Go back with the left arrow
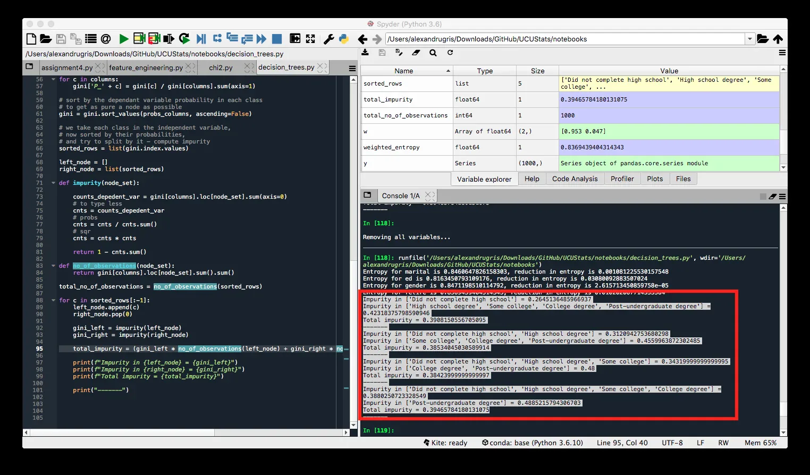810x475 pixels. click(362, 39)
